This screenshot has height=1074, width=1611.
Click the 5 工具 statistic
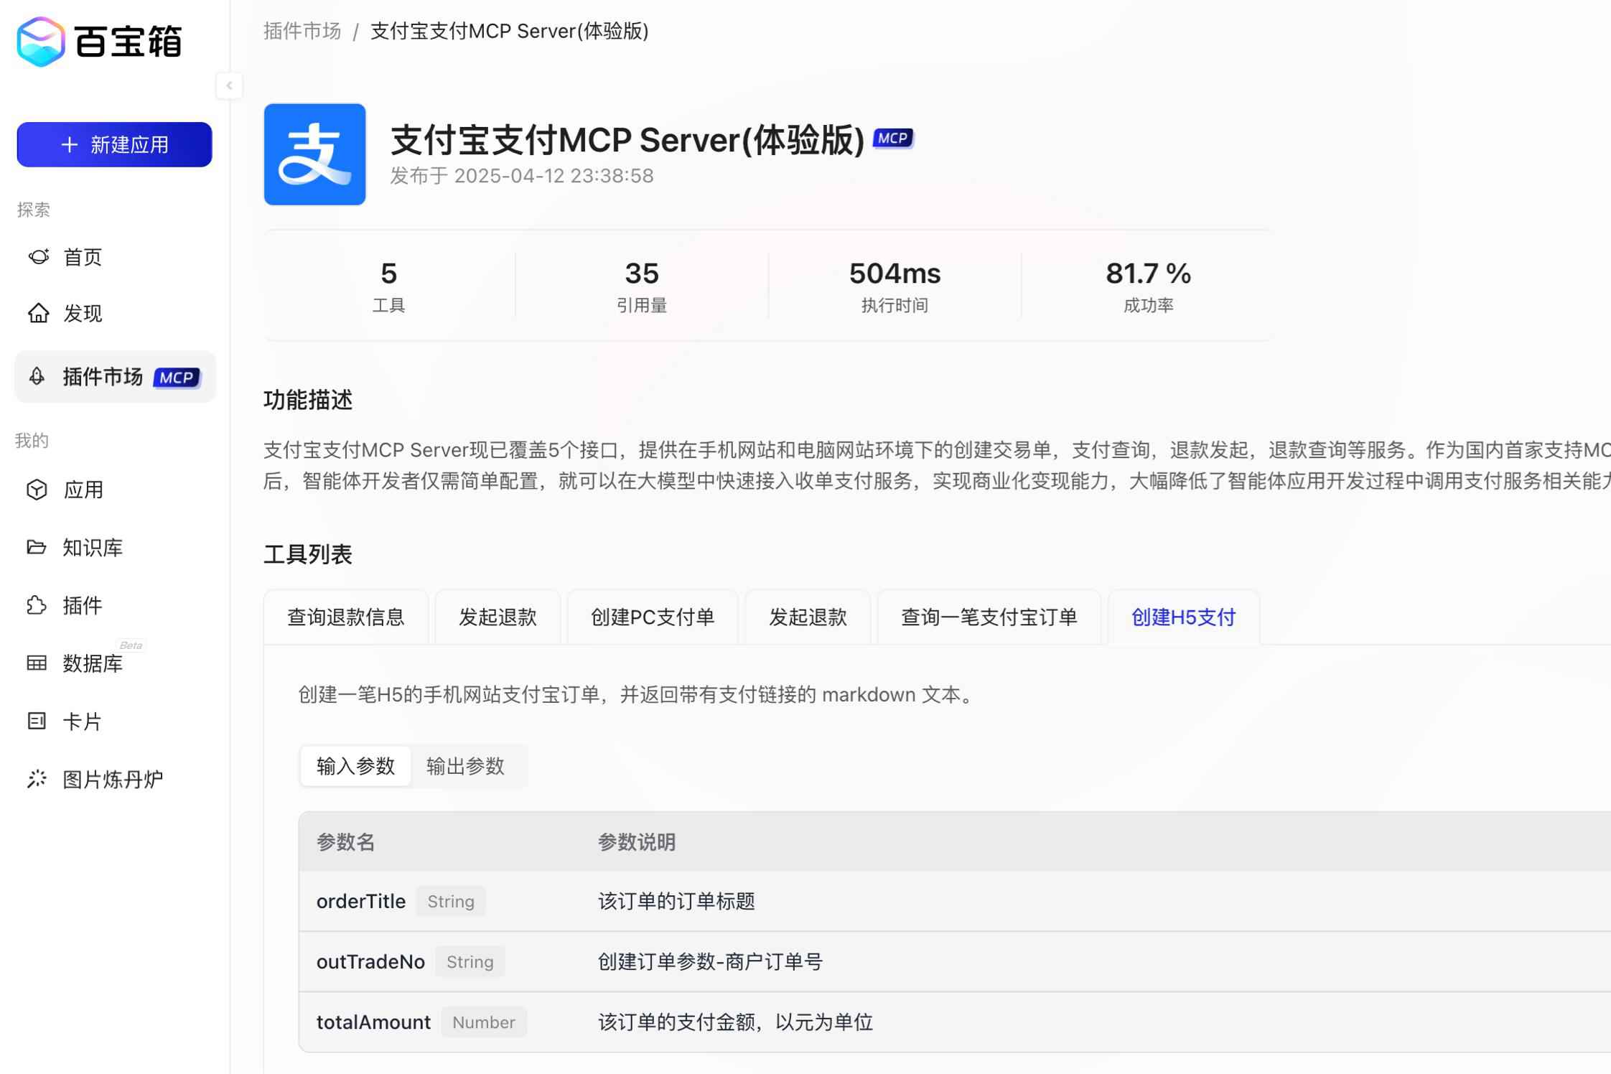[389, 286]
